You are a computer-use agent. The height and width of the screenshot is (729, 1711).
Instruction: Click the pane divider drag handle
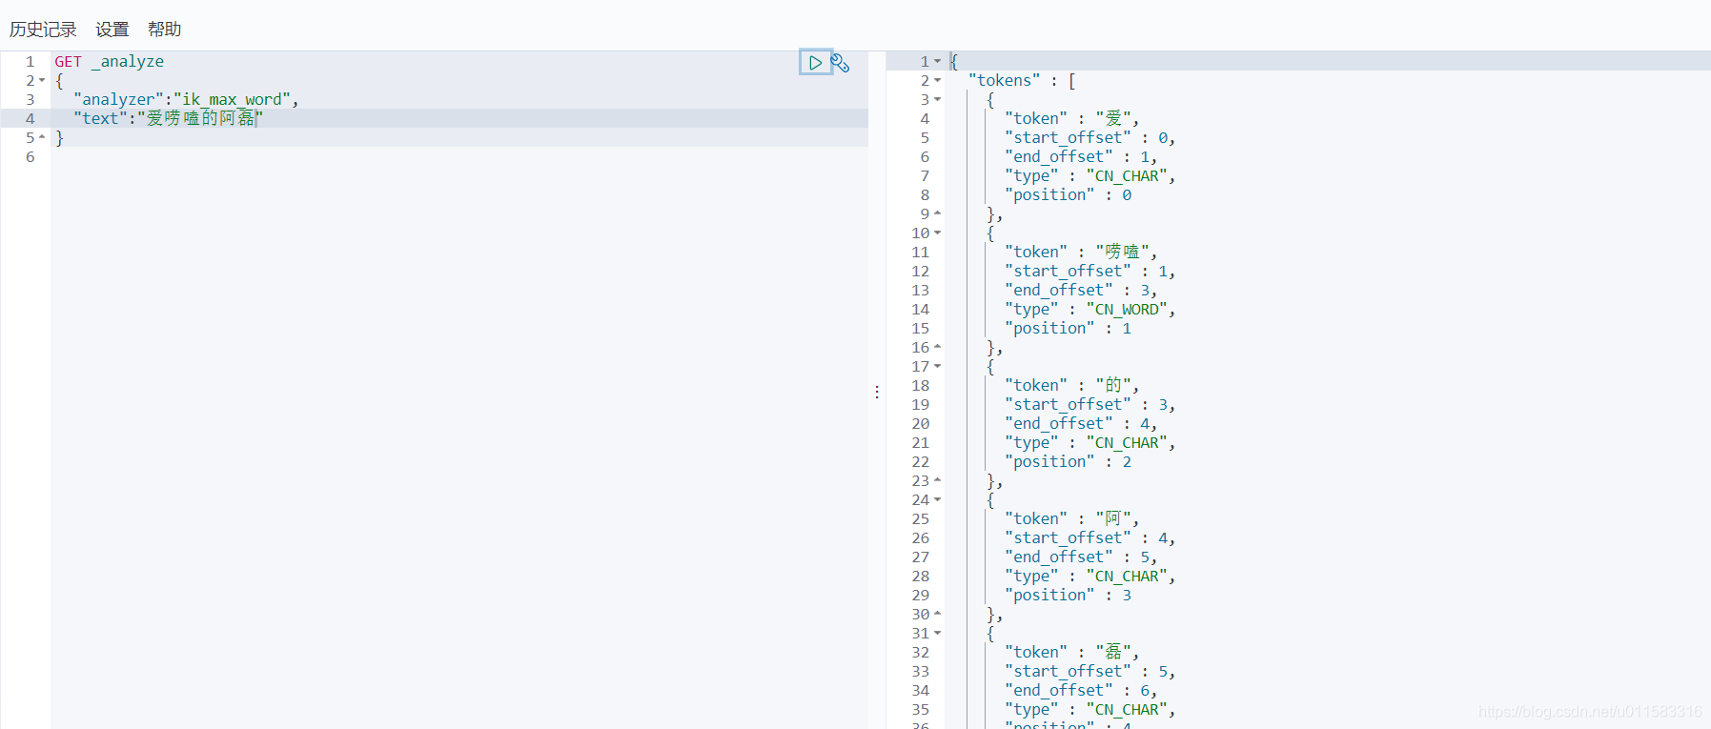click(x=877, y=392)
